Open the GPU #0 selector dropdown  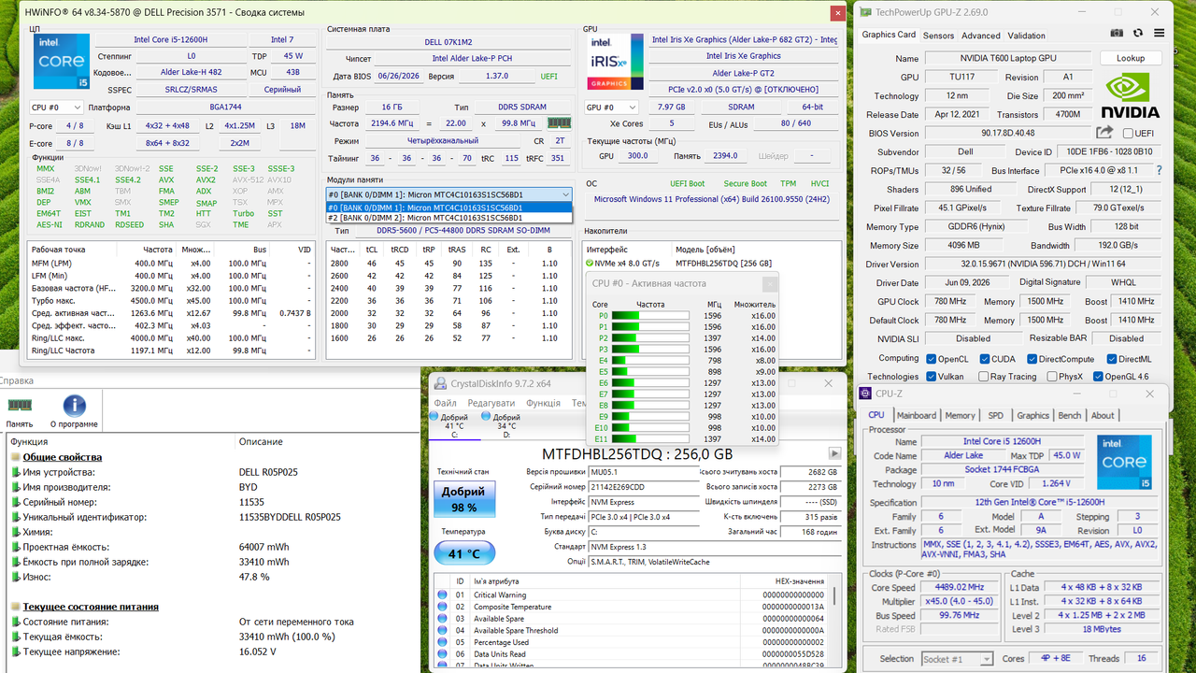(612, 107)
